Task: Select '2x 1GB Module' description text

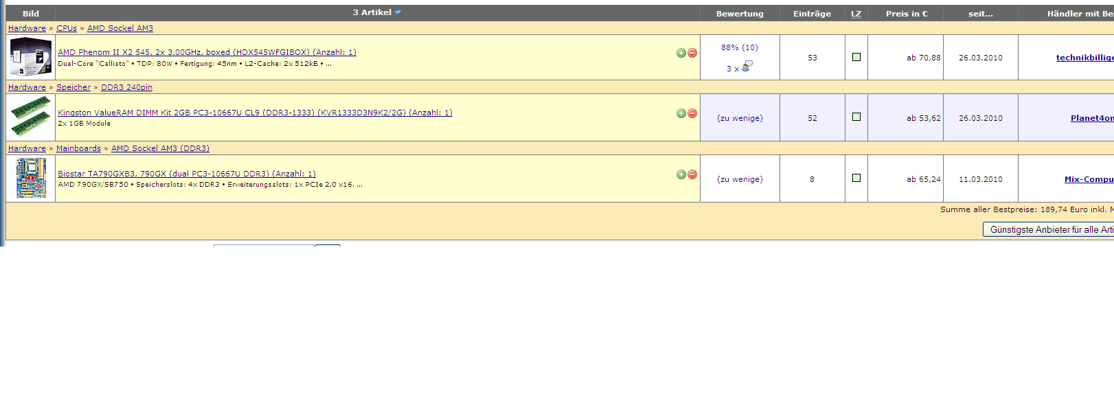Action: (x=84, y=124)
